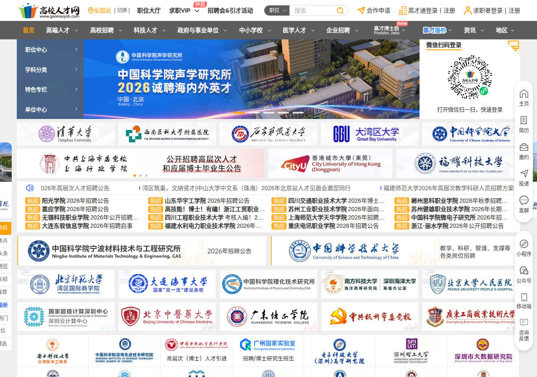537x377 pixels.
Task: Open 直聊 chat icon in sidebar
Action: [x=524, y=205]
